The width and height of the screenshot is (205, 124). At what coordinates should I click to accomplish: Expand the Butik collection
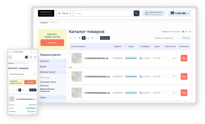pyautogui.click(x=52, y=66)
